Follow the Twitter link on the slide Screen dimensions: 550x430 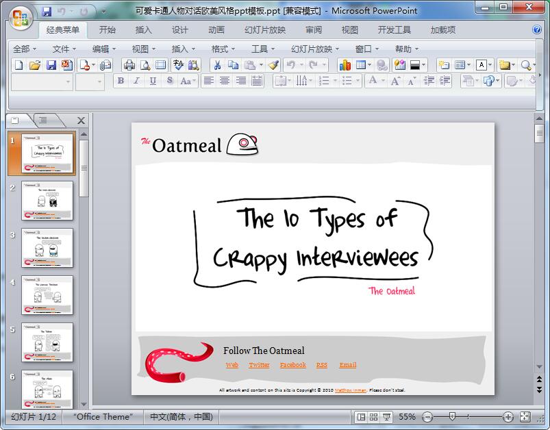click(259, 365)
